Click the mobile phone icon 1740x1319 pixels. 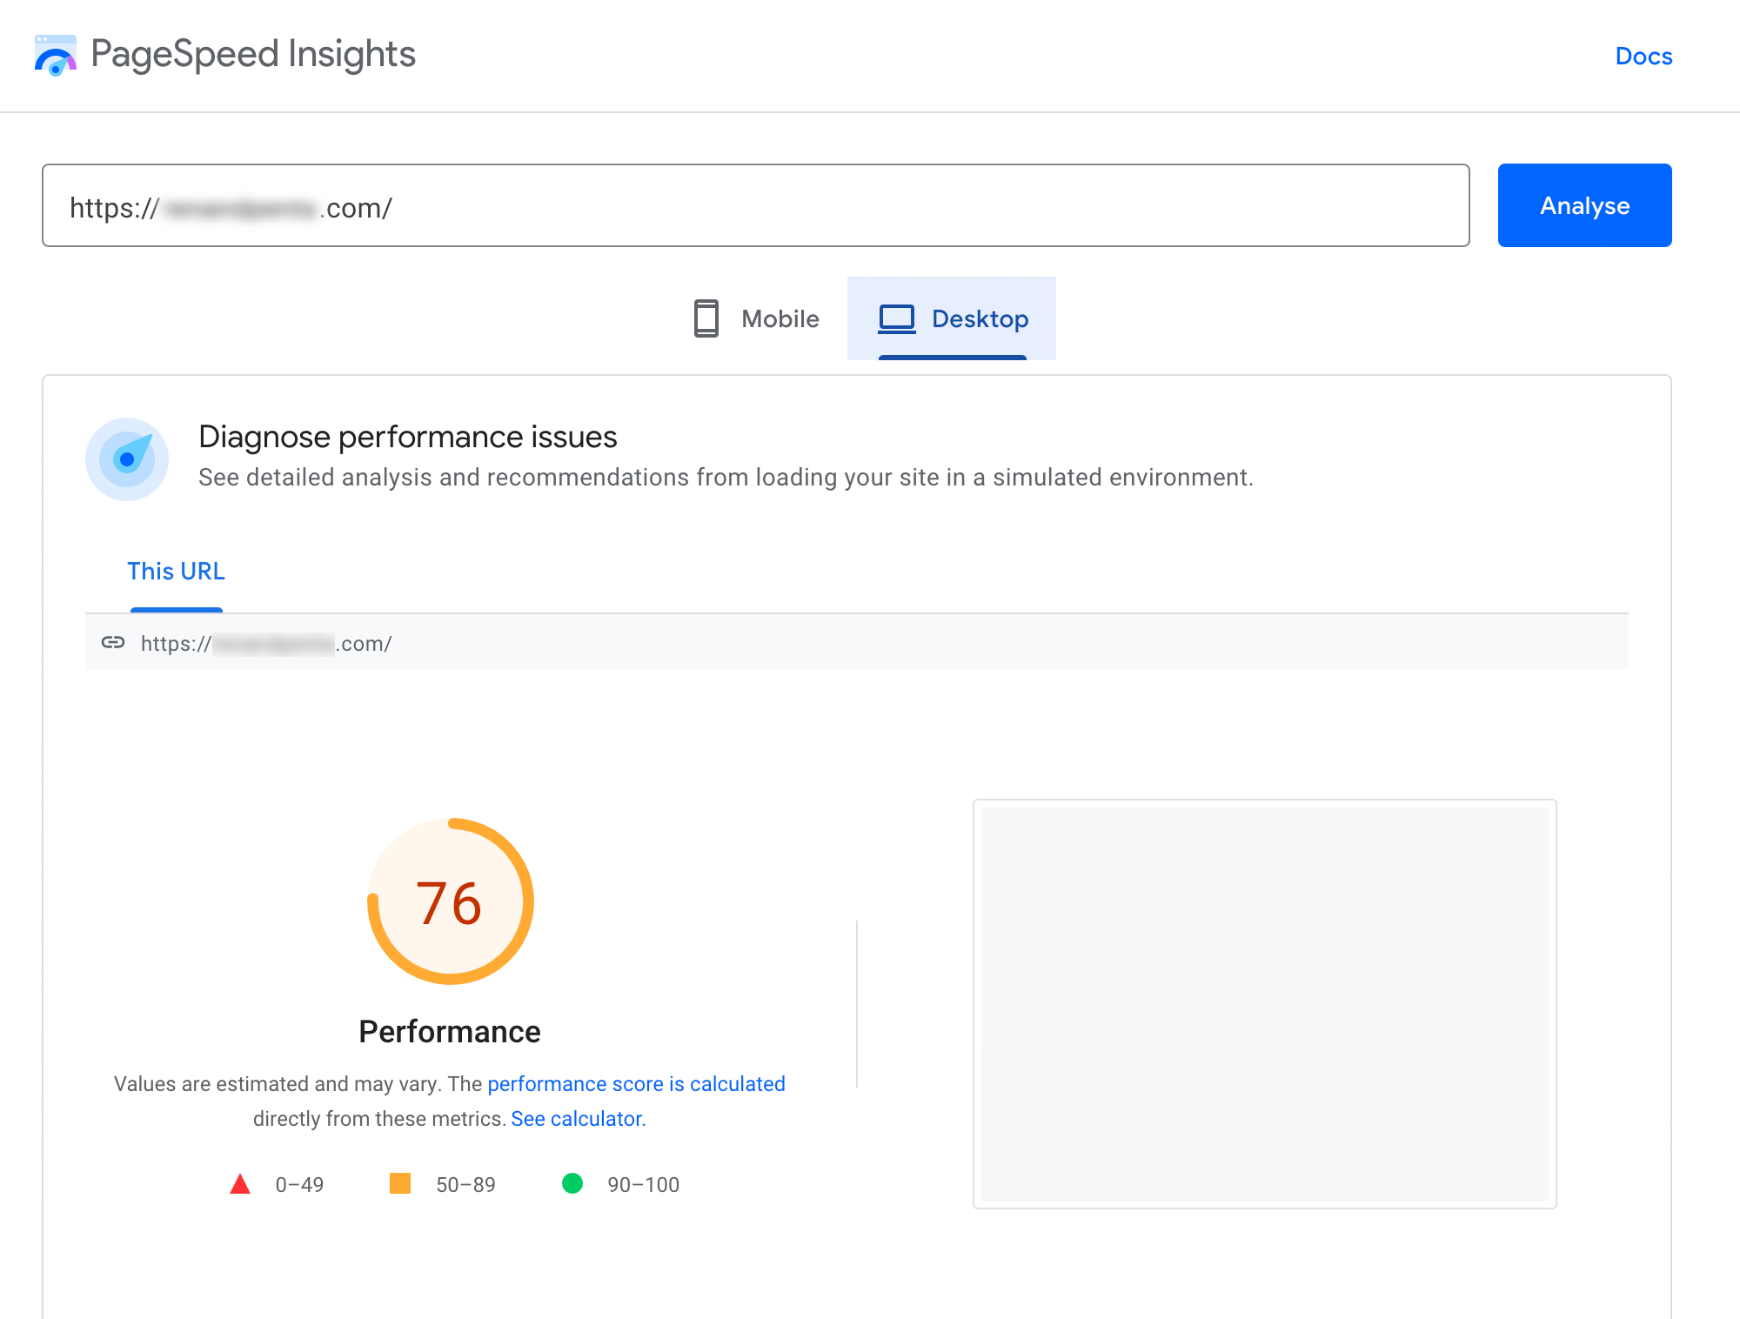[x=706, y=318]
